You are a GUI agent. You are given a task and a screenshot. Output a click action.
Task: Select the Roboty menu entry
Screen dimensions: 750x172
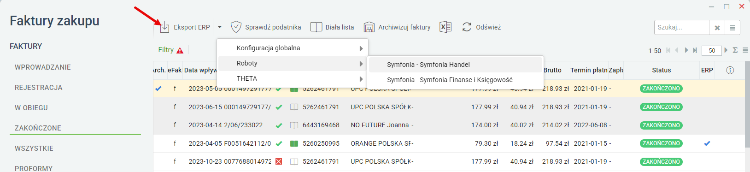(292, 63)
